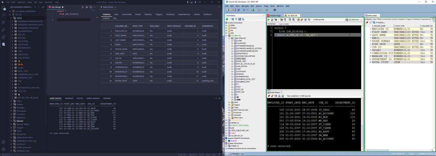Click green Run Statement arrow in SQL Developer worksheet
Image resolution: width=436 pixels, height=156 pixels.
[x=269, y=19]
